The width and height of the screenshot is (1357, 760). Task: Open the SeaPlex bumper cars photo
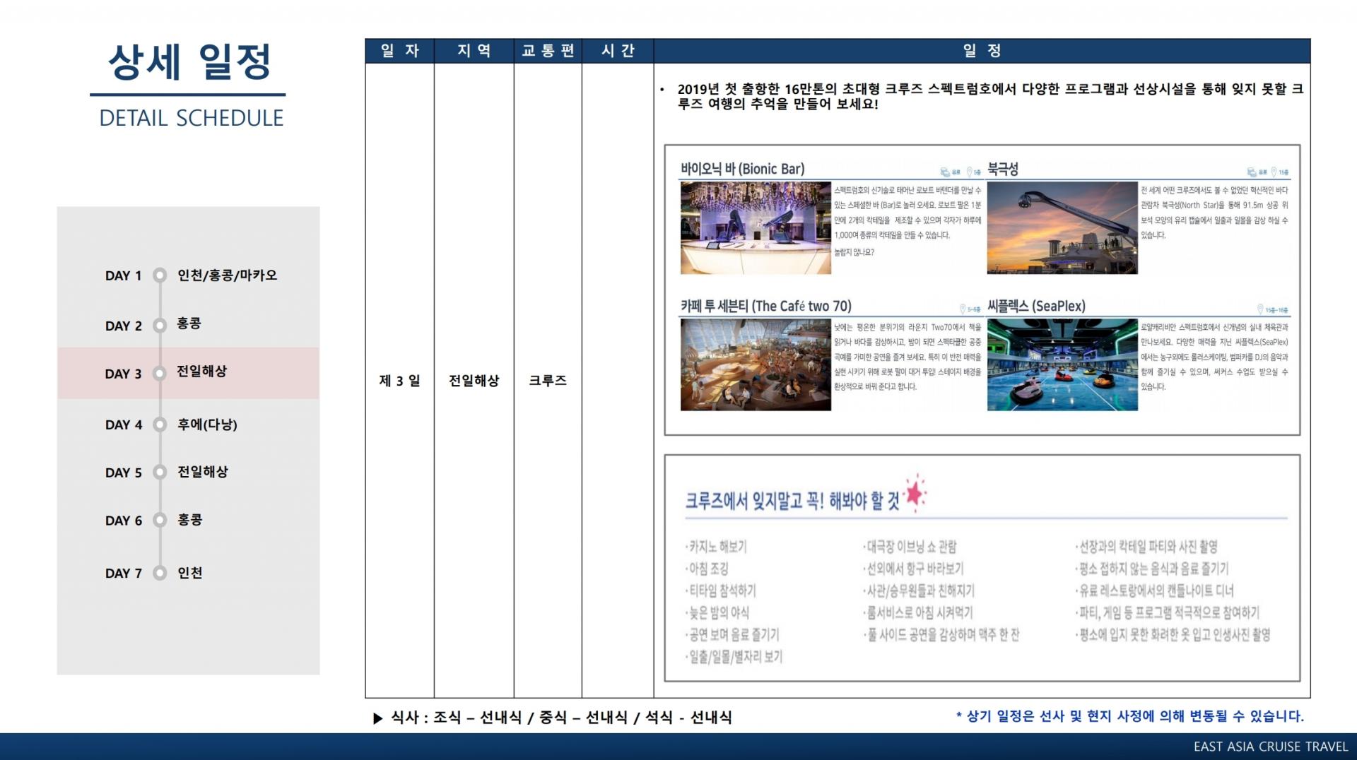1062,364
